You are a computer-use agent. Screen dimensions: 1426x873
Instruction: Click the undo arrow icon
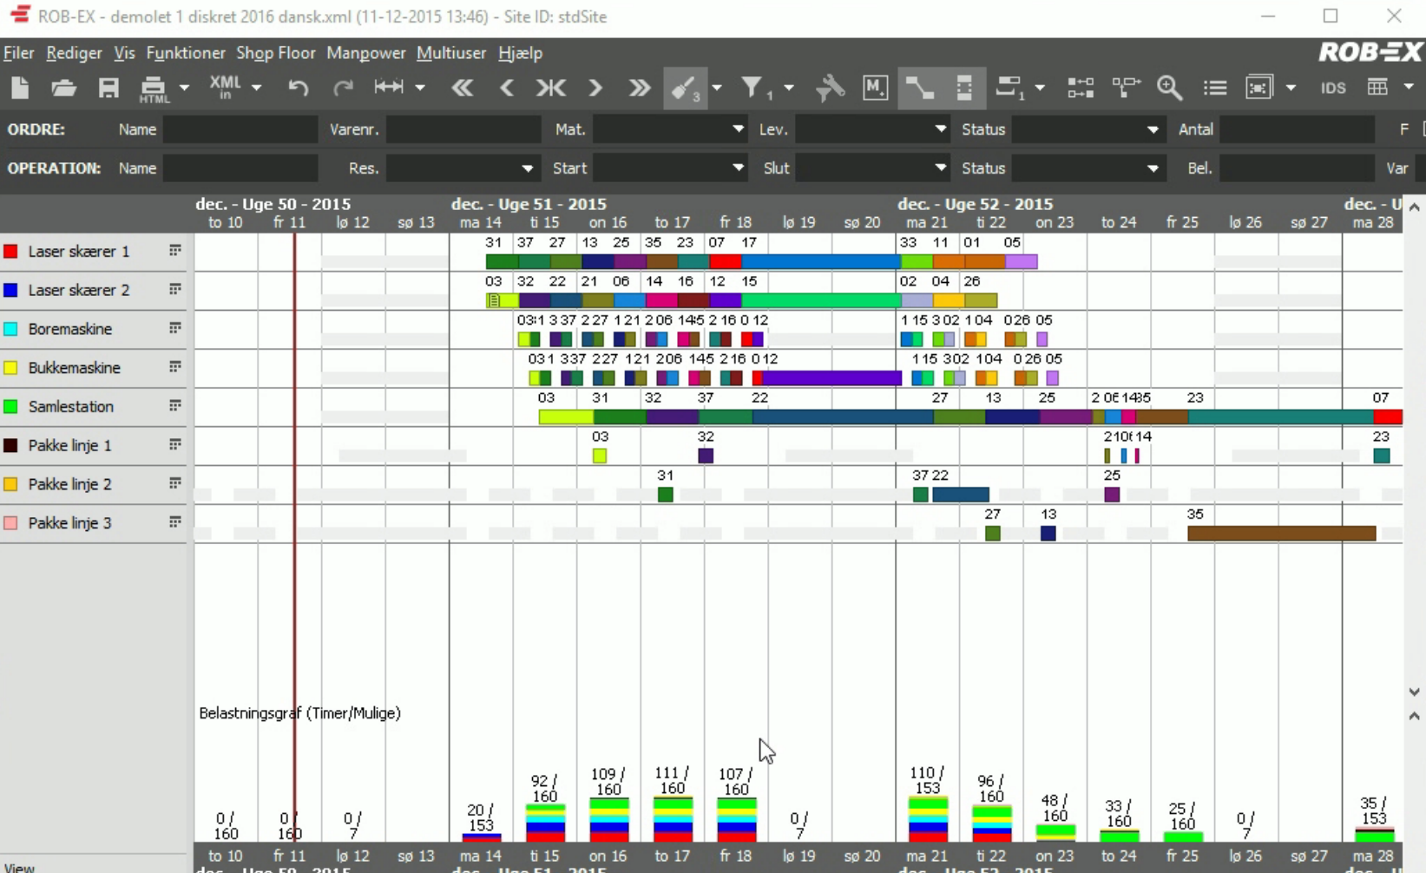[299, 88]
